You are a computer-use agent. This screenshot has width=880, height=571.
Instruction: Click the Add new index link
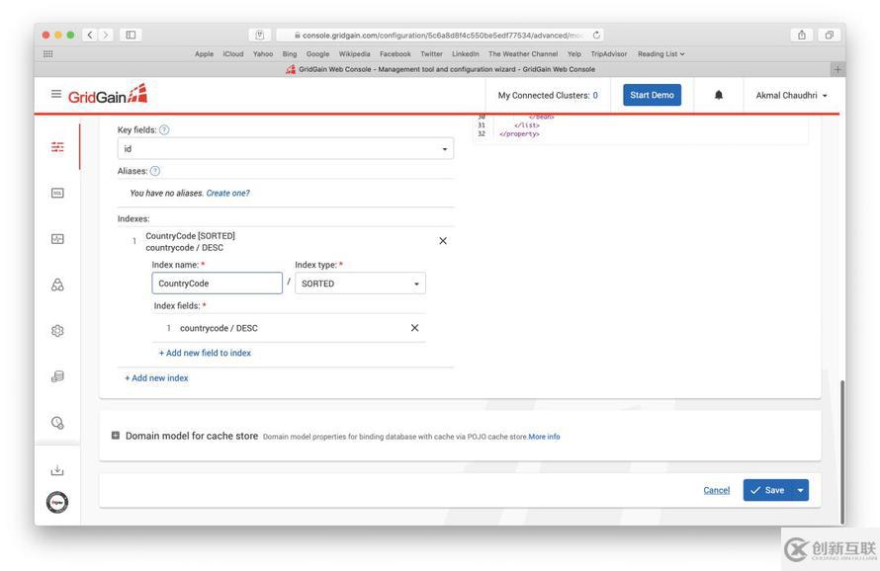(156, 378)
